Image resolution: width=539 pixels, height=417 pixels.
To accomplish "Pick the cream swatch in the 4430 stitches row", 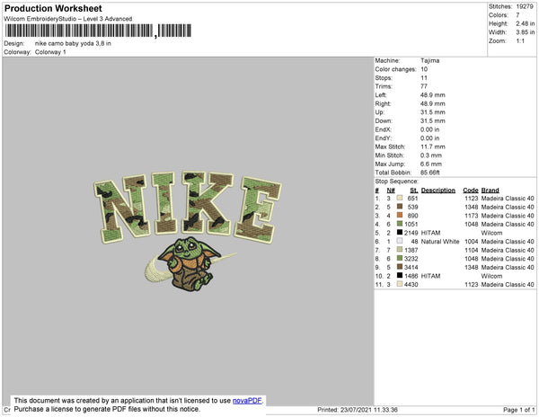I will click(x=400, y=284).
